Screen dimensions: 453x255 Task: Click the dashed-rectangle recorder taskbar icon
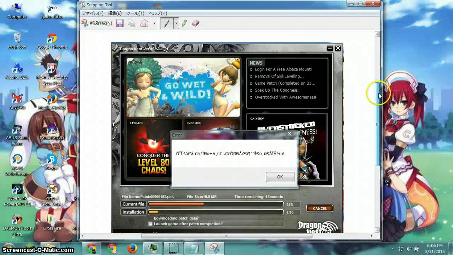pyautogui.click(x=174, y=249)
